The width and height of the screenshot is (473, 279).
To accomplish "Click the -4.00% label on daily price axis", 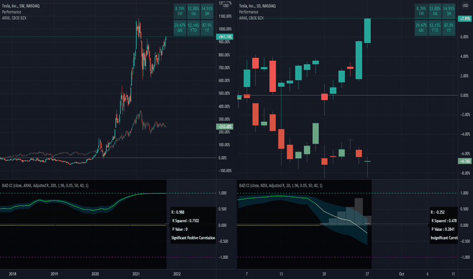I will coord(464,134).
